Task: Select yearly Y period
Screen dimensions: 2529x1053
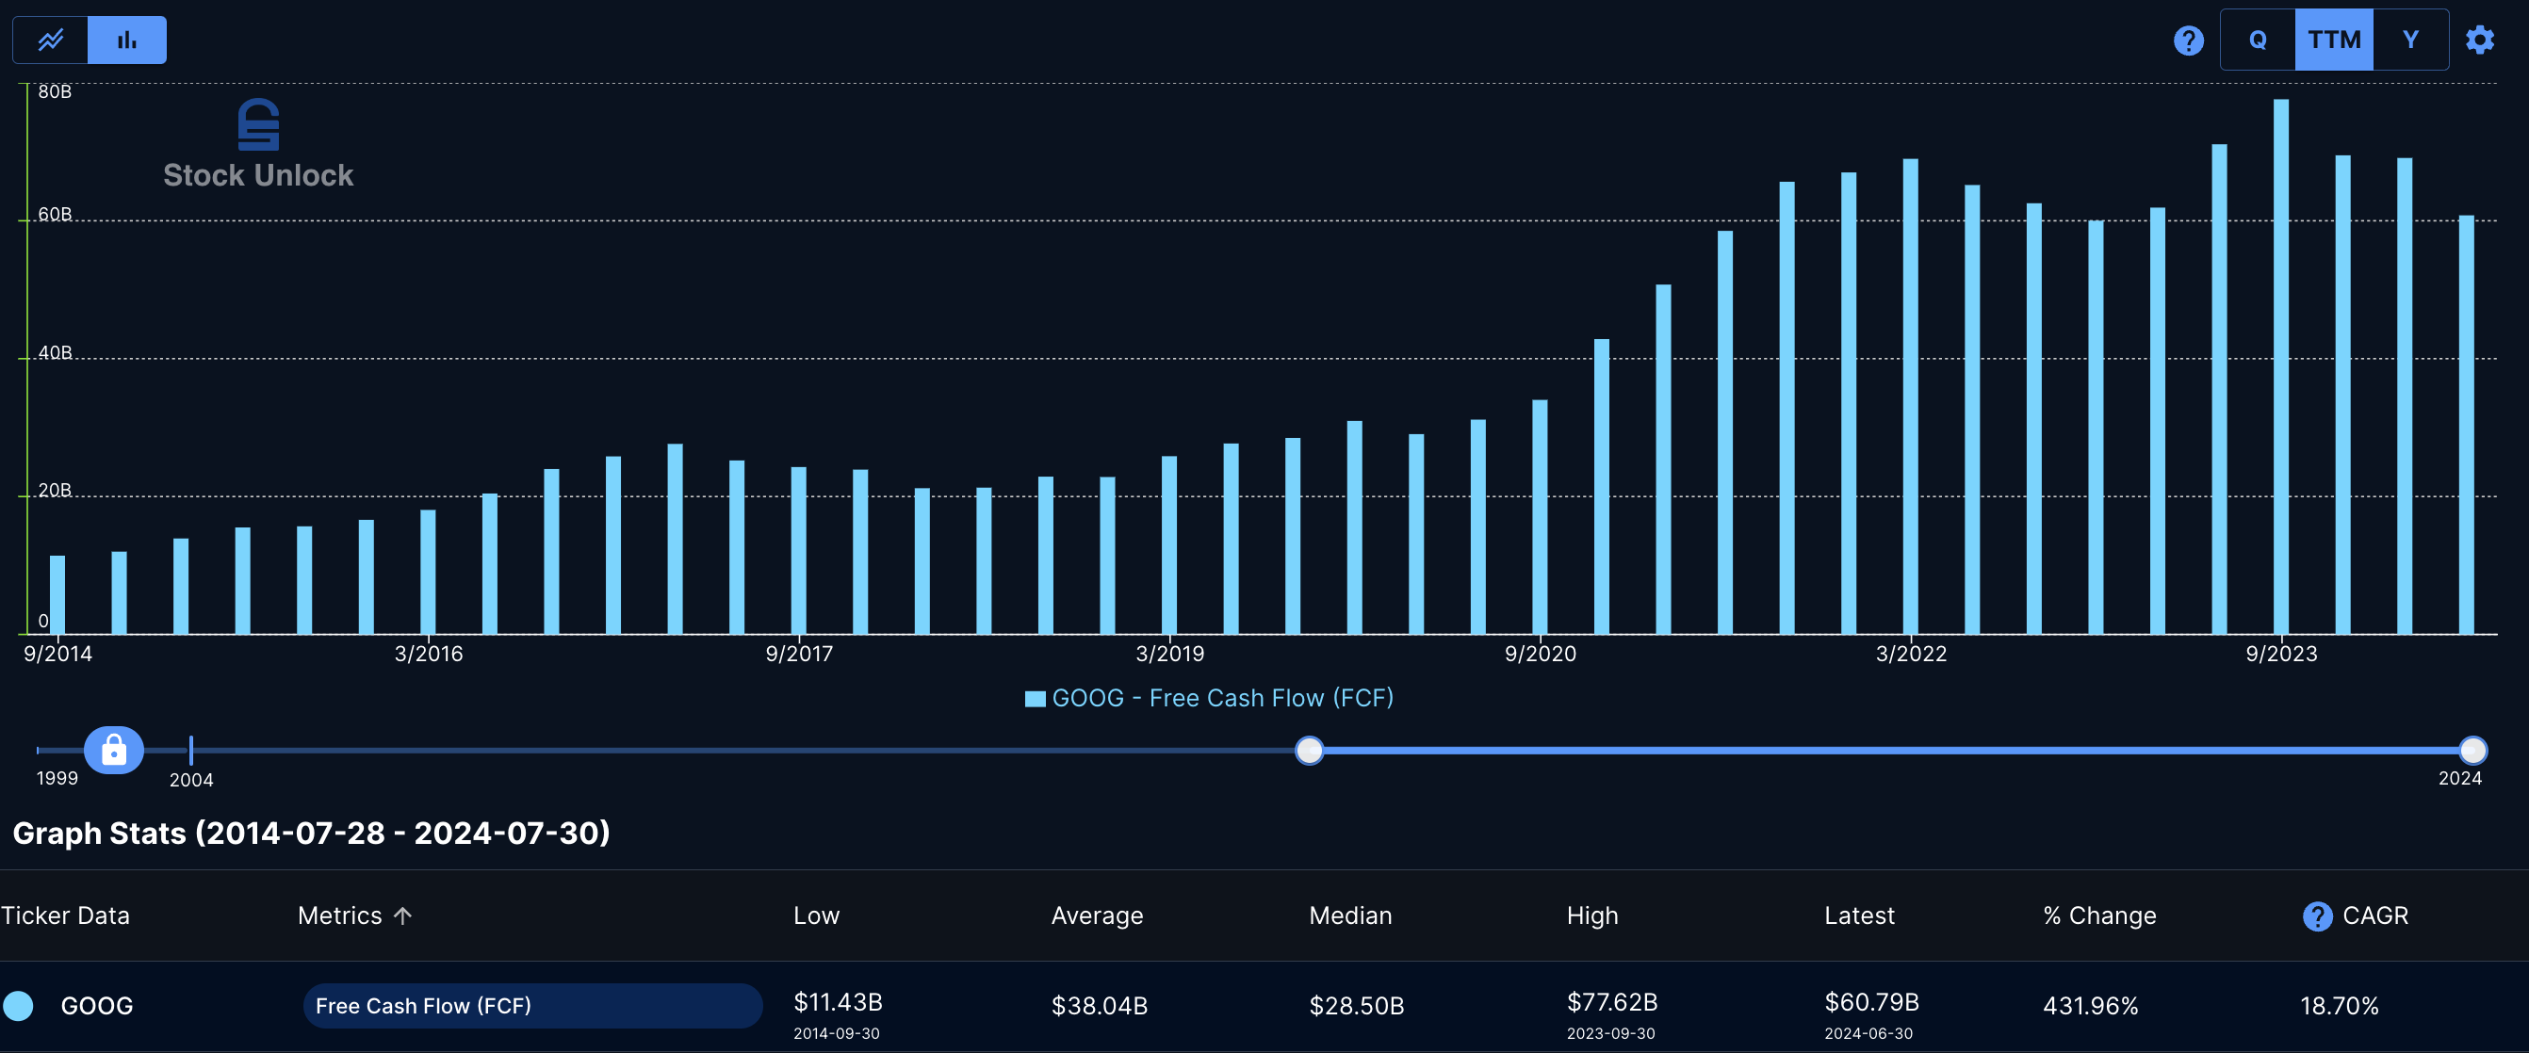Action: 2410,40
